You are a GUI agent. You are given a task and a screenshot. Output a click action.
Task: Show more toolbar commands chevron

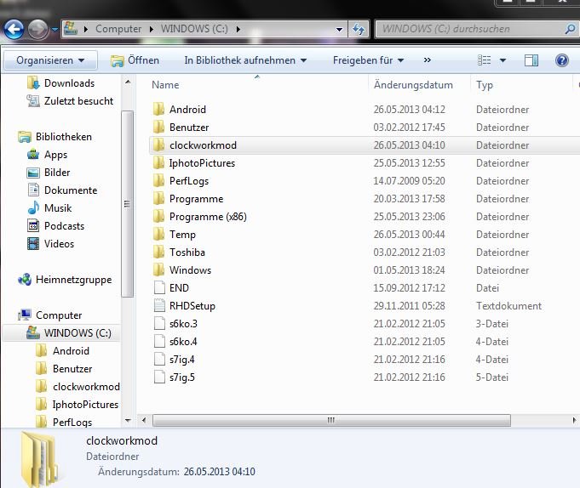coord(428,60)
